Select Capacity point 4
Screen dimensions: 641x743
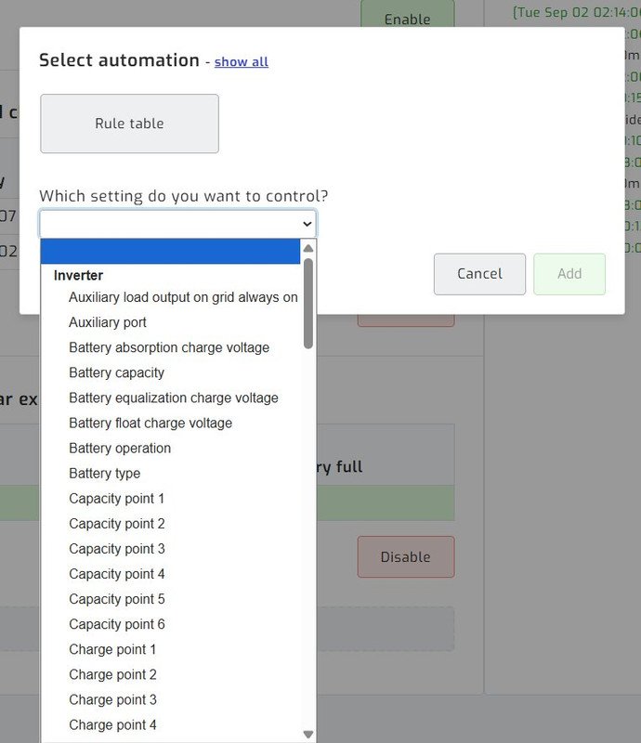coord(117,573)
